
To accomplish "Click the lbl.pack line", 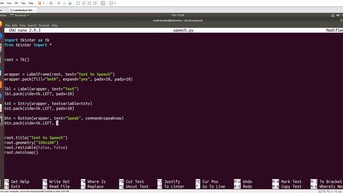I will (x=39, y=94).
